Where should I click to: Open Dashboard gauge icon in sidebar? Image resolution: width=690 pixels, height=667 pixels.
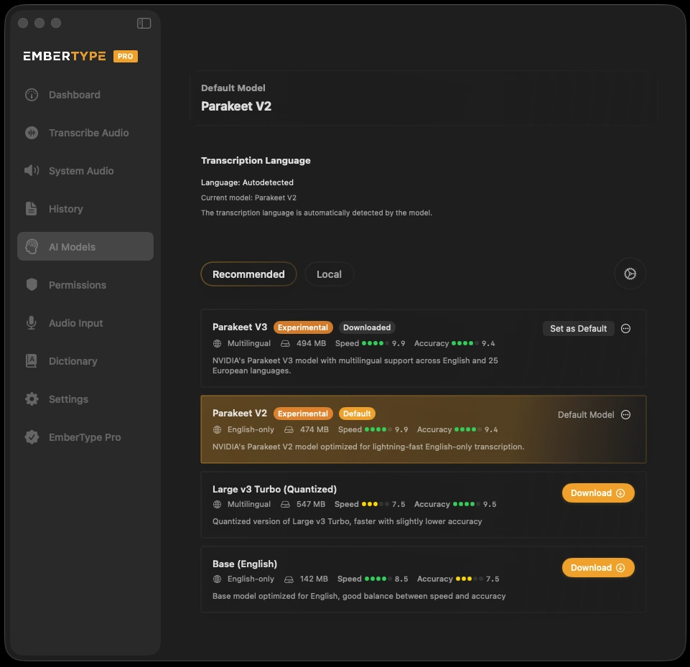pos(32,95)
